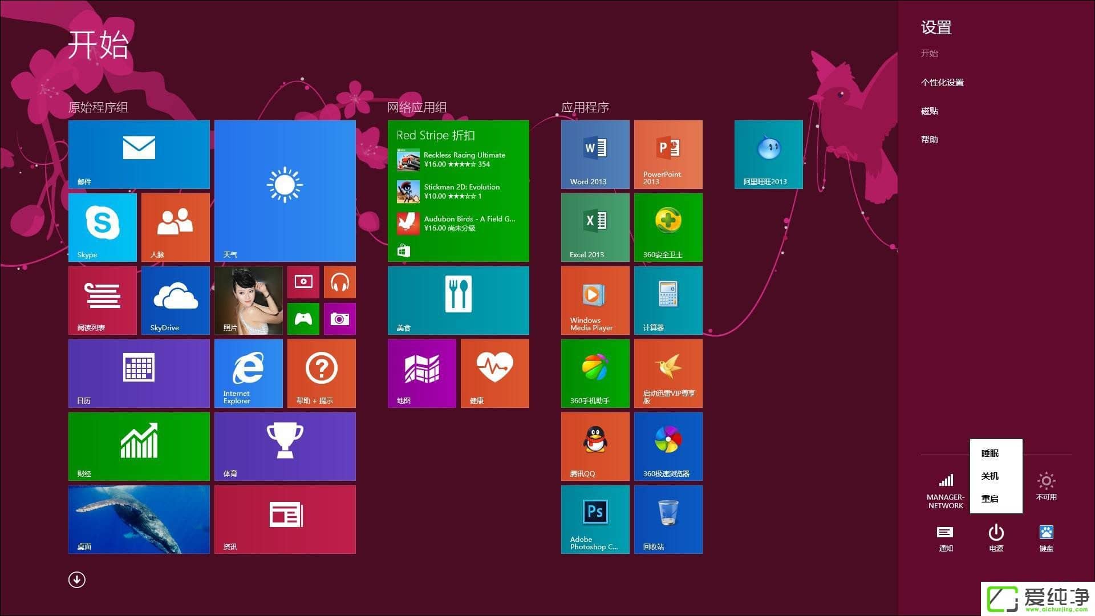Start Adobe Photoshop C...
The height and width of the screenshot is (616, 1095).
click(594, 519)
